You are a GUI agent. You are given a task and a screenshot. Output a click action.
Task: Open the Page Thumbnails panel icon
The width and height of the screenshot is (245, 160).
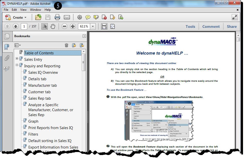pos(7,36)
